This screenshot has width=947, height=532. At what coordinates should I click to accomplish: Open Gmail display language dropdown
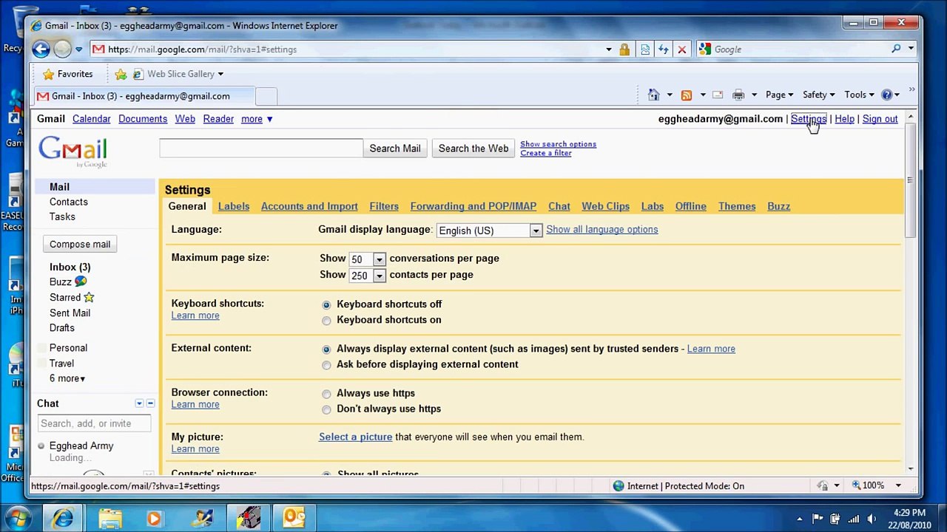489,231
